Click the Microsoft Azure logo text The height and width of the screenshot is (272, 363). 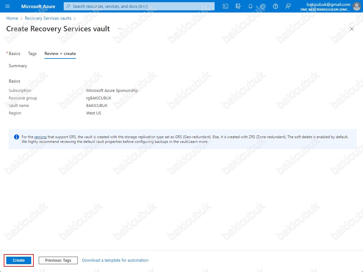pos(38,6)
